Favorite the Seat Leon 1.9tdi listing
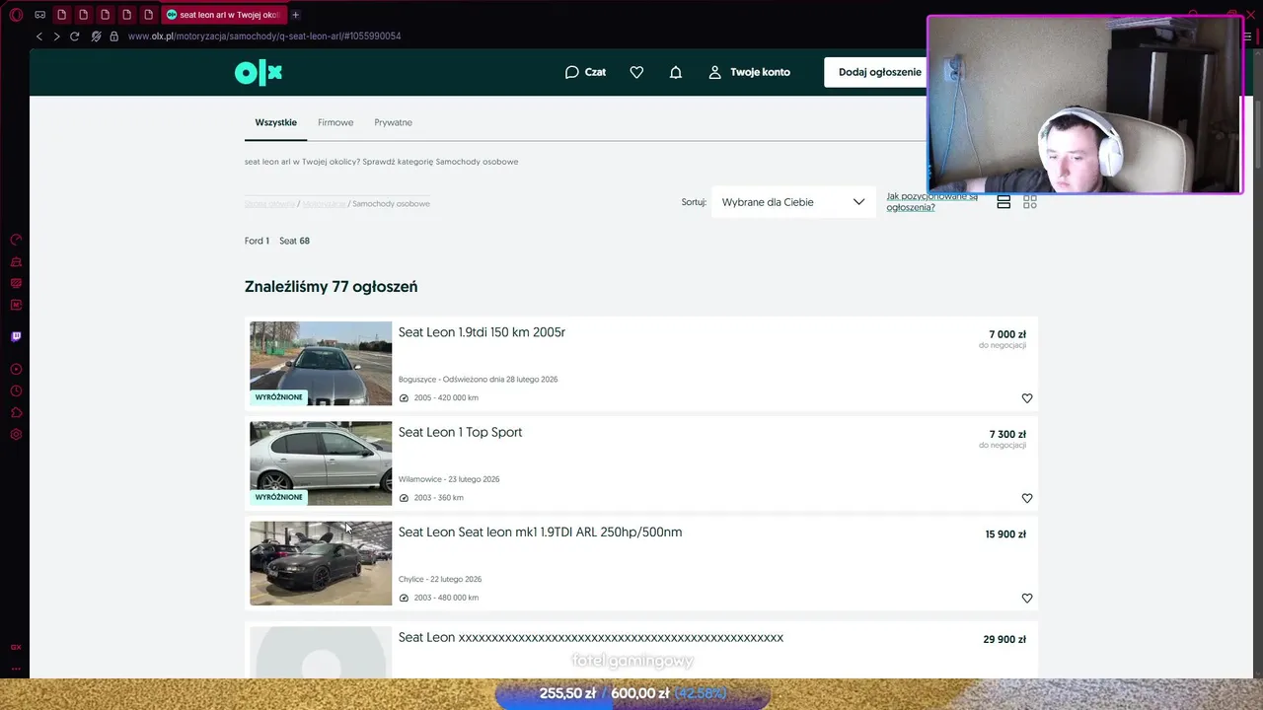The height and width of the screenshot is (710, 1263). 1027,398
